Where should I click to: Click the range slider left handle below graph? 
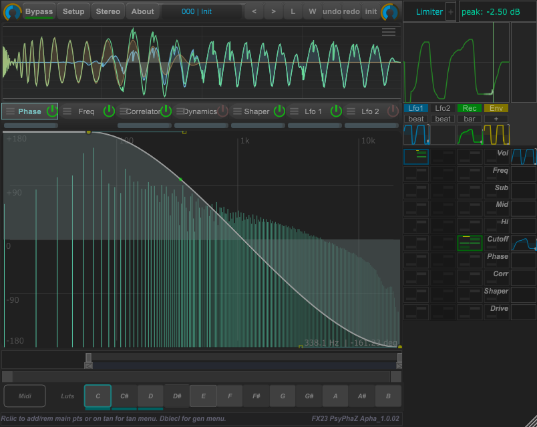coord(88,358)
